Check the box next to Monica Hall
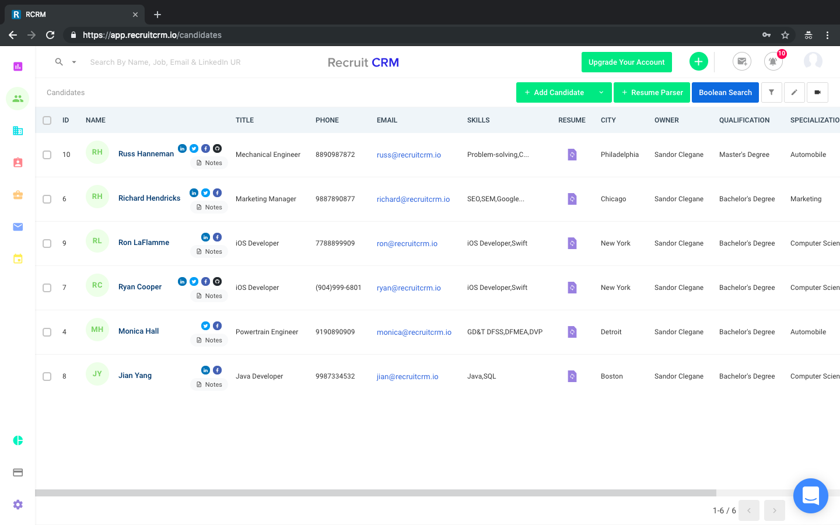Screen dimensions: 840x525 coord(47,331)
